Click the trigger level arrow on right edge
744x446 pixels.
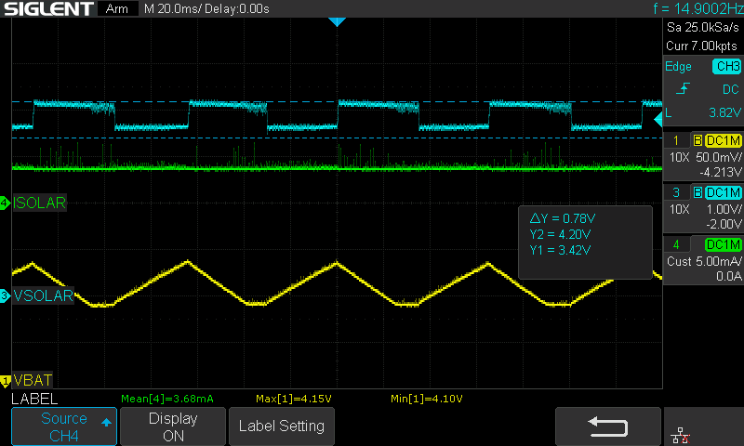point(657,117)
